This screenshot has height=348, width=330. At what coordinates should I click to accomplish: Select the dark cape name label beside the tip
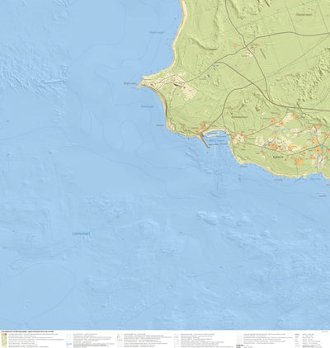click(x=130, y=83)
